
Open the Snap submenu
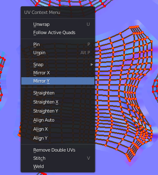58,64
